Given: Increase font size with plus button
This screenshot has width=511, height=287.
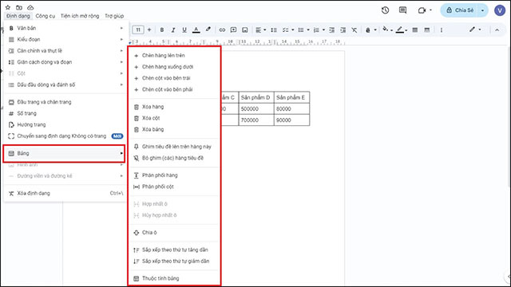Looking at the screenshot, I should (149, 30).
